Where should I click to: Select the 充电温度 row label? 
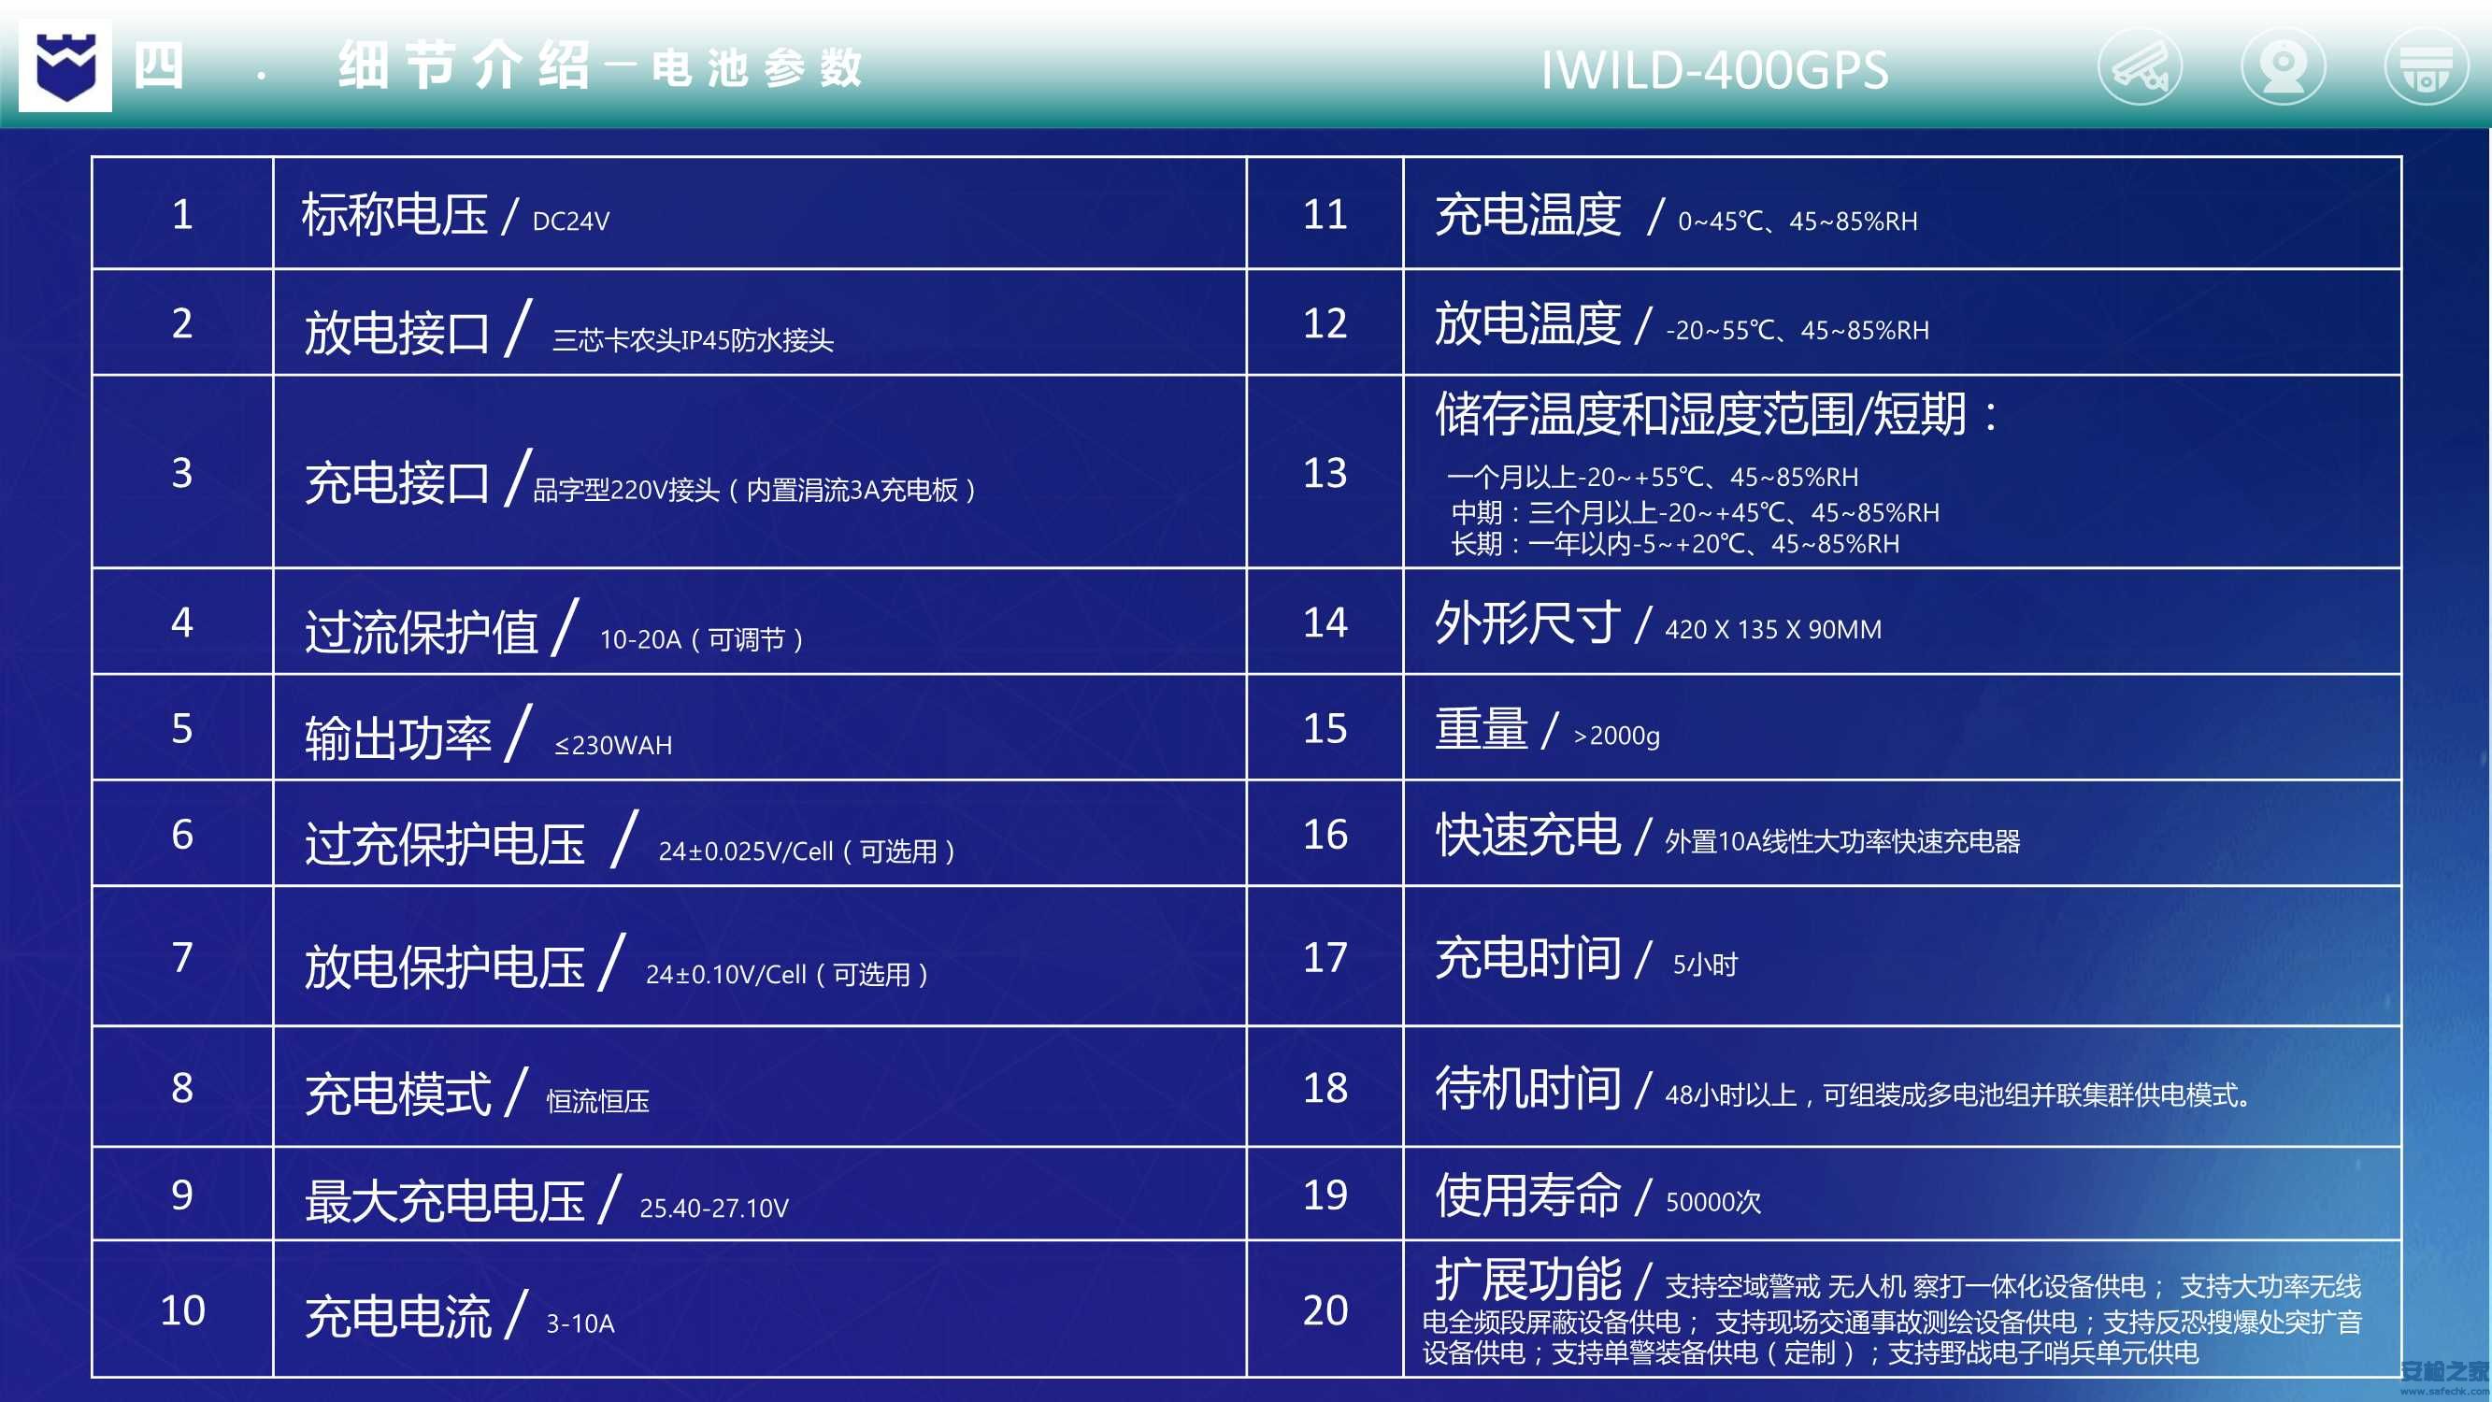click(1527, 215)
